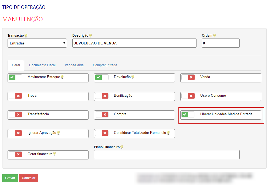This screenshot has height=188, width=271.
Task: Disable the Movimentar Estoque toggle
Action: pos(15,78)
